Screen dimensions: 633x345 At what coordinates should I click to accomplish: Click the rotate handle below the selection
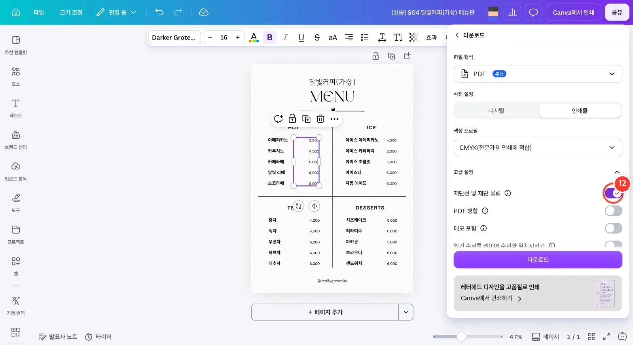click(x=299, y=206)
